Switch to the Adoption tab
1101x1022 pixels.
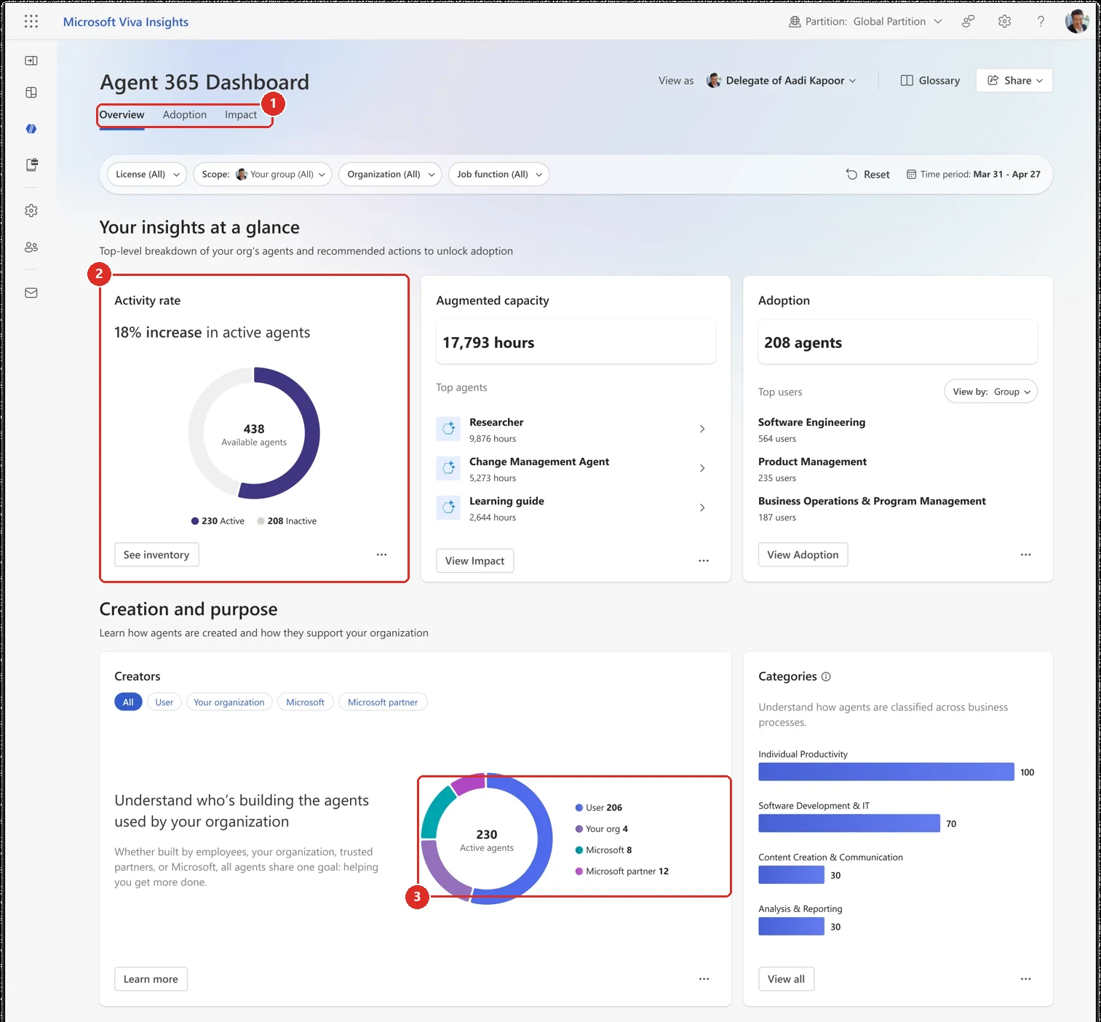[x=185, y=115]
